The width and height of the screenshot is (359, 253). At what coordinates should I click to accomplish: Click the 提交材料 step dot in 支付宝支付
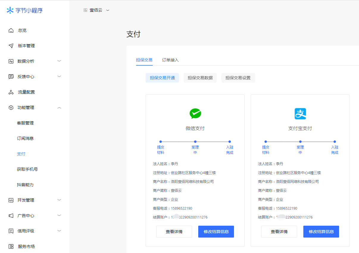tap(266, 142)
